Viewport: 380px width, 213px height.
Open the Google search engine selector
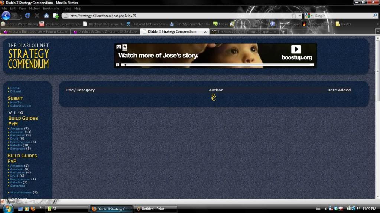tap(308, 16)
